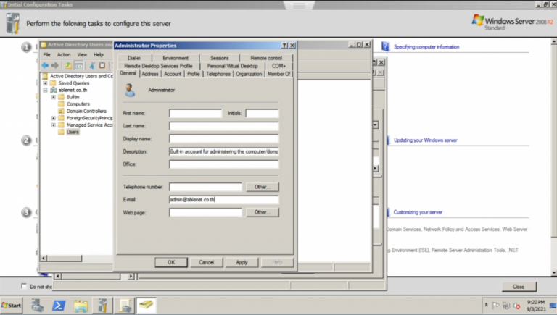The width and height of the screenshot is (557, 315).
Task: Click Close in Initial Configuration Tasks
Action: (x=519, y=287)
